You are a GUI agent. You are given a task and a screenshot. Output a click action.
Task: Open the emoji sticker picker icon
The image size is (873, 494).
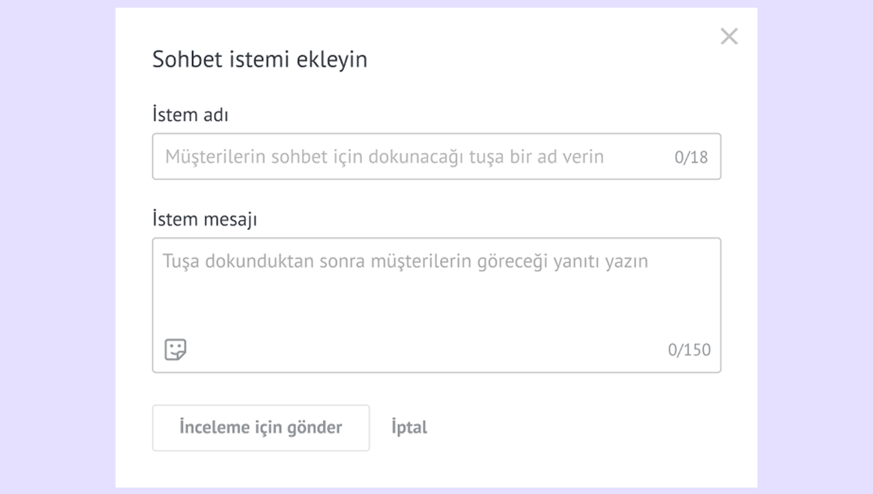tap(175, 349)
